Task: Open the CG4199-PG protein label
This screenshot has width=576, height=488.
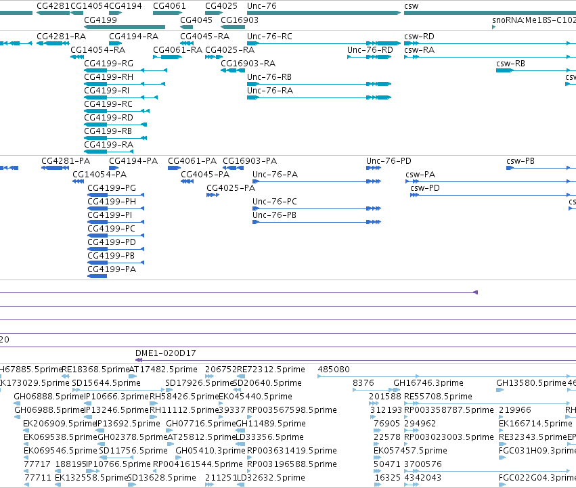Action: [x=112, y=187]
